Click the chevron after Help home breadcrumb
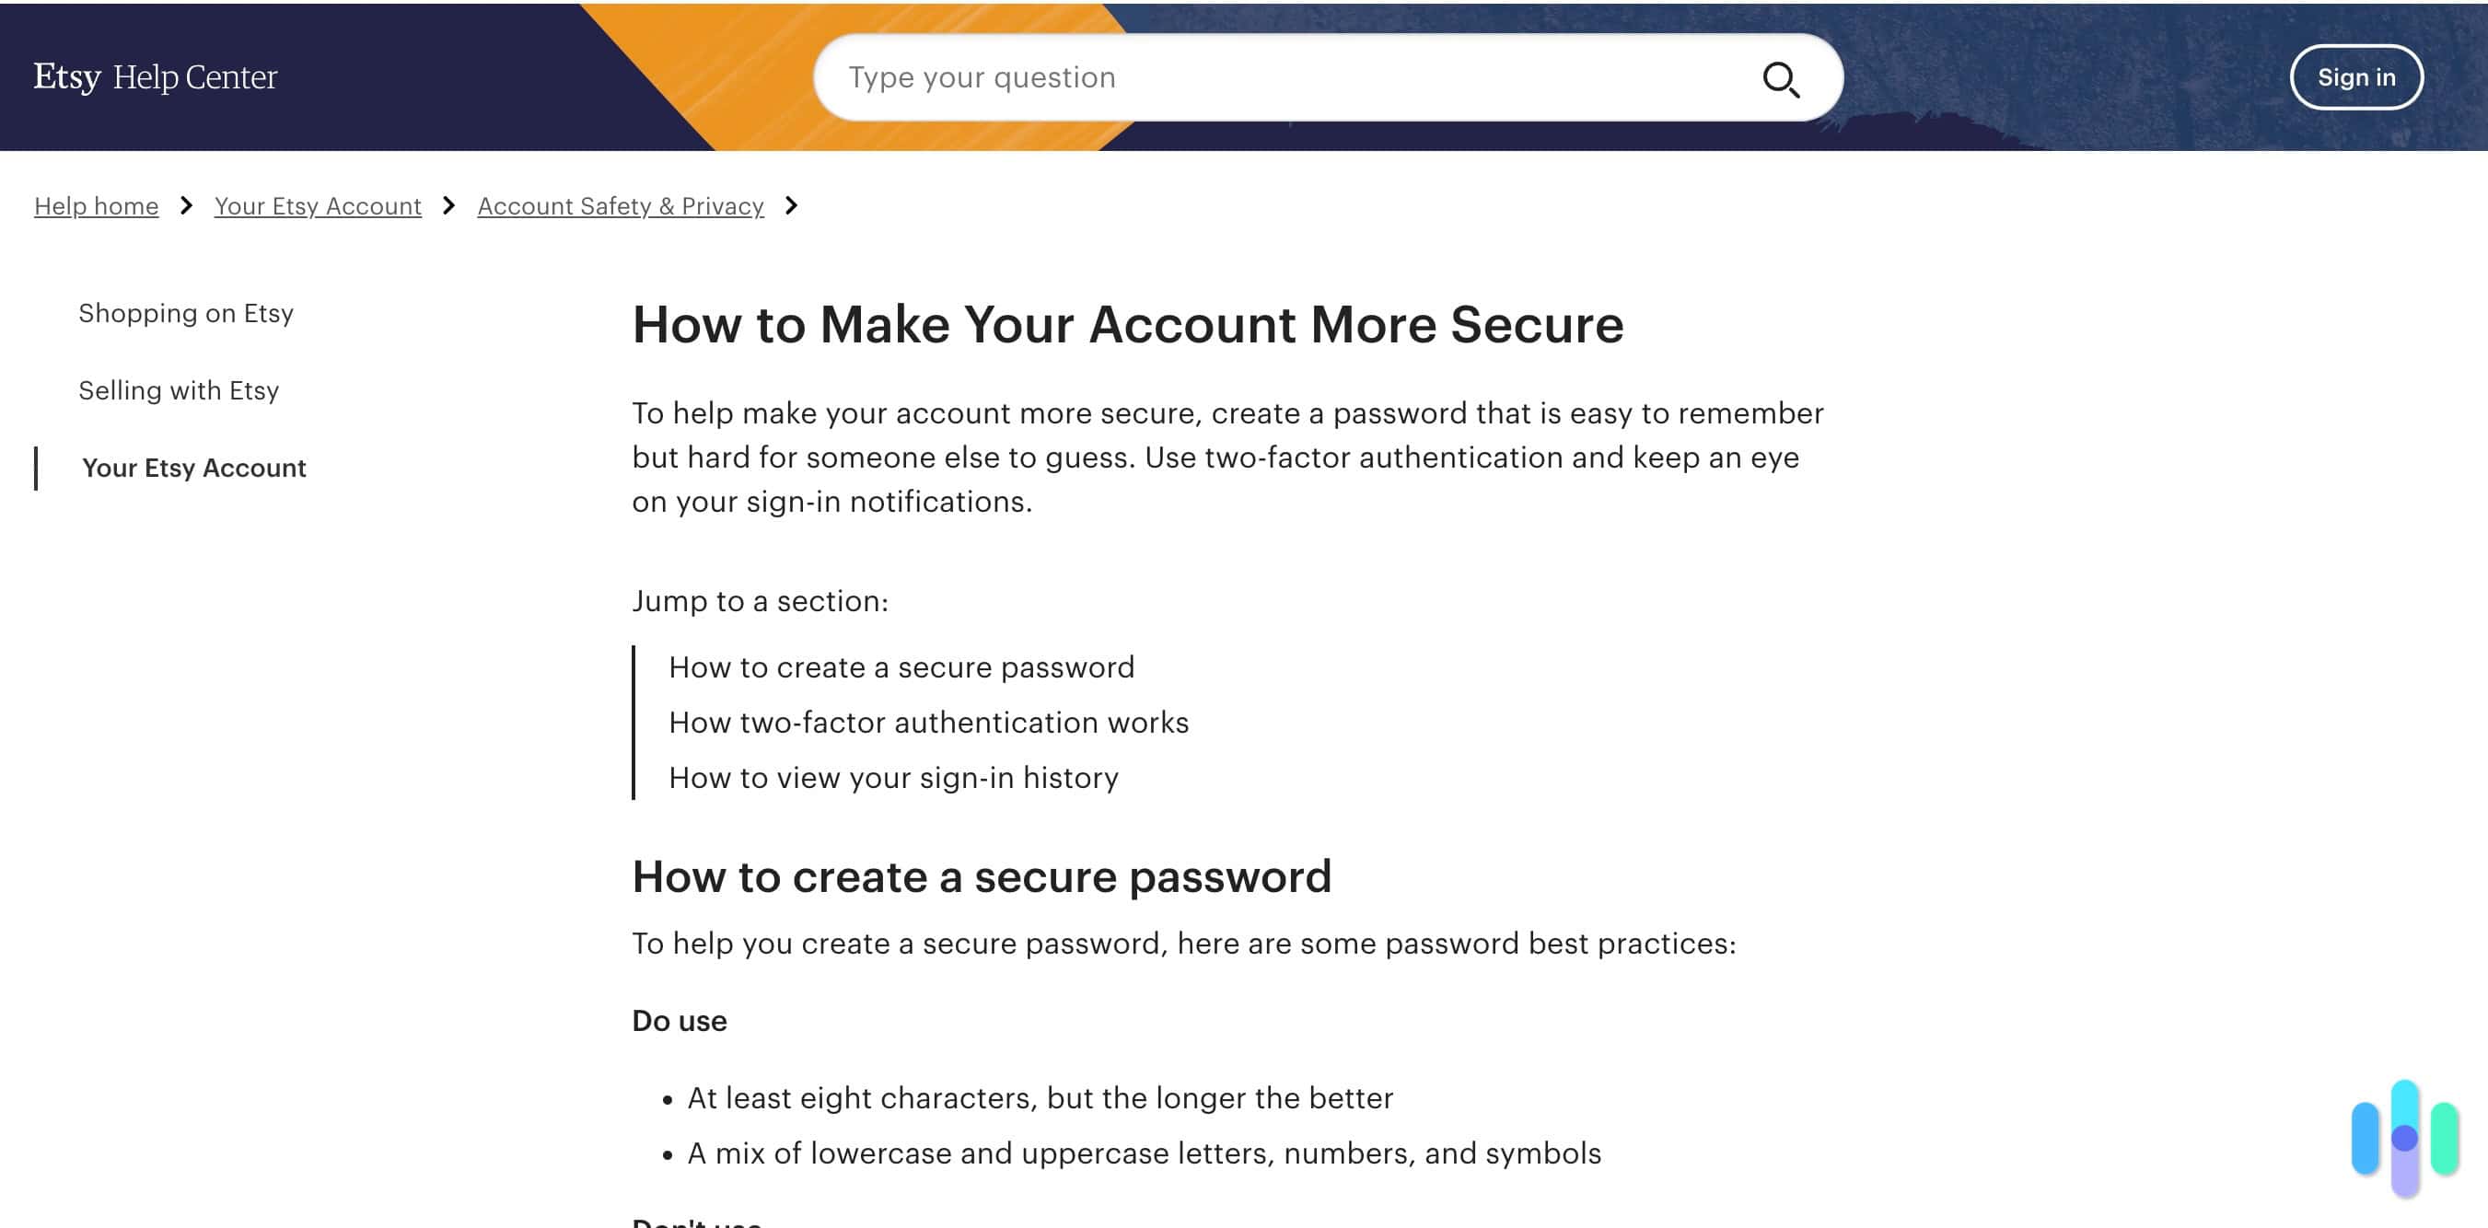 tap(185, 205)
